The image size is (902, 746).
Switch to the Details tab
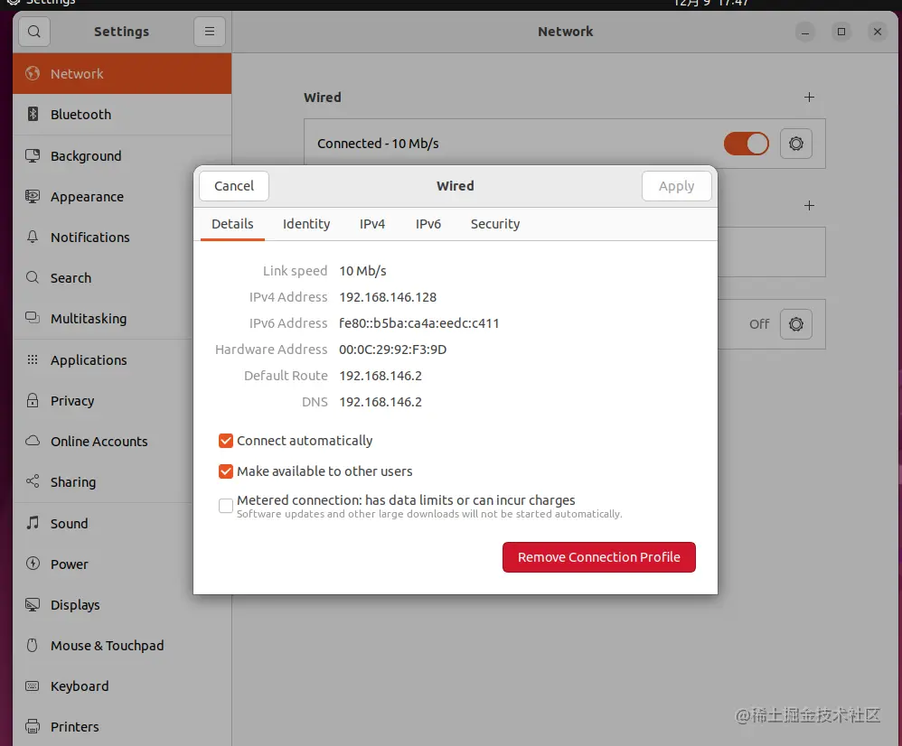tap(232, 224)
